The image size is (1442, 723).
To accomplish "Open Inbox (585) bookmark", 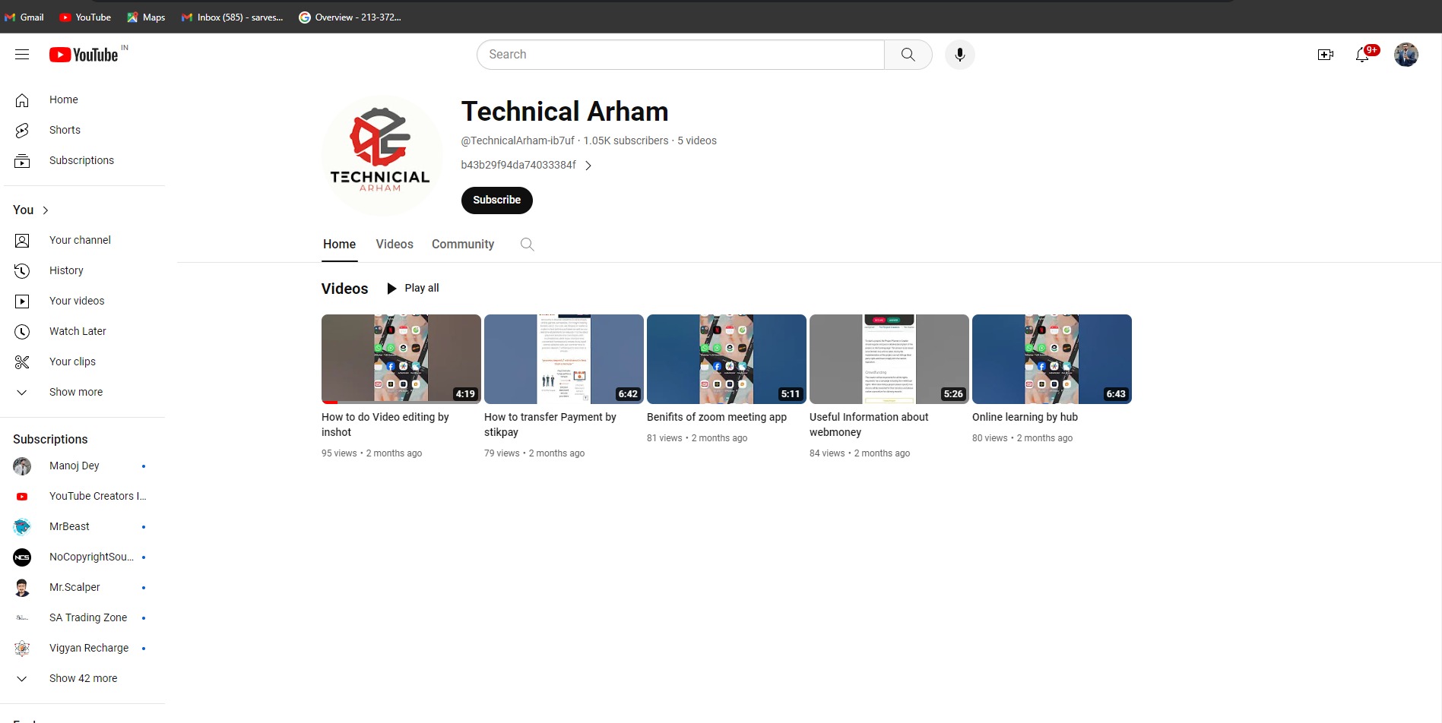I will (232, 17).
